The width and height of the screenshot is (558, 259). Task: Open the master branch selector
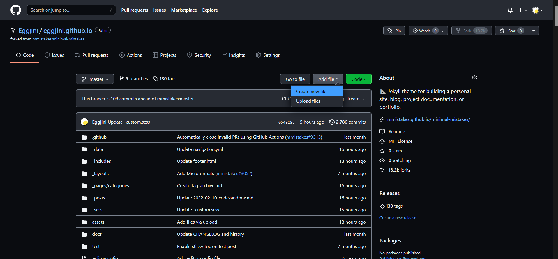[x=95, y=79]
